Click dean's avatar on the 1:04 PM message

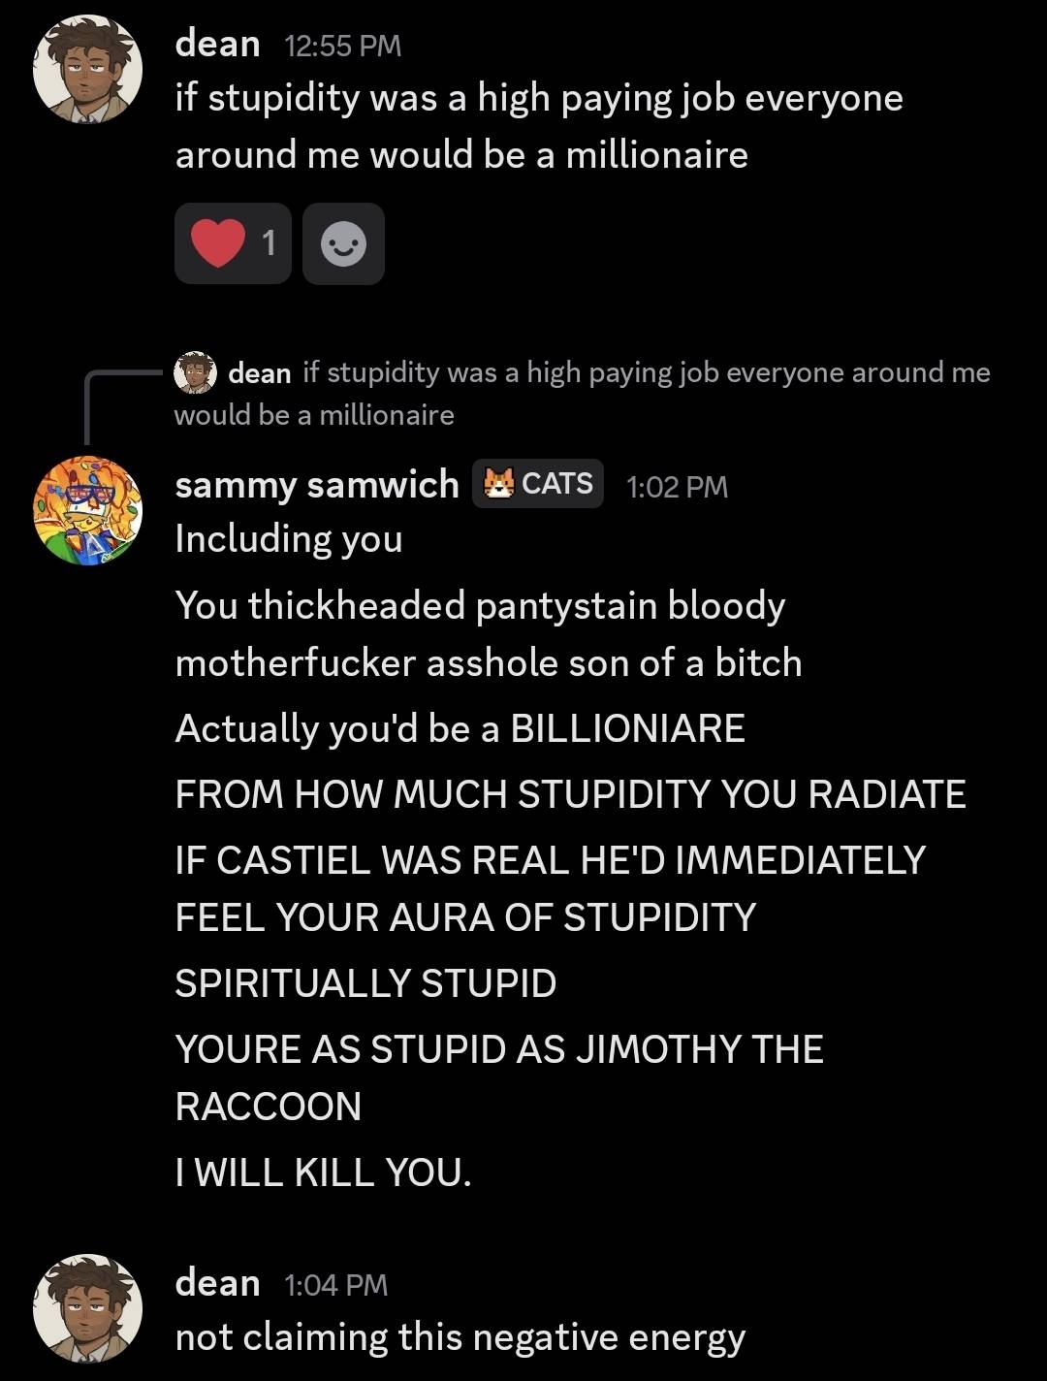(x=87, y=1308)
